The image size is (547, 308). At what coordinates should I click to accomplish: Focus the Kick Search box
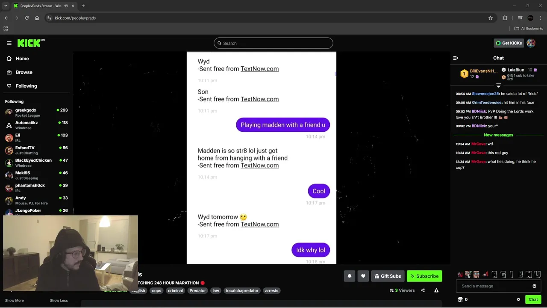(x=273, y=43)
